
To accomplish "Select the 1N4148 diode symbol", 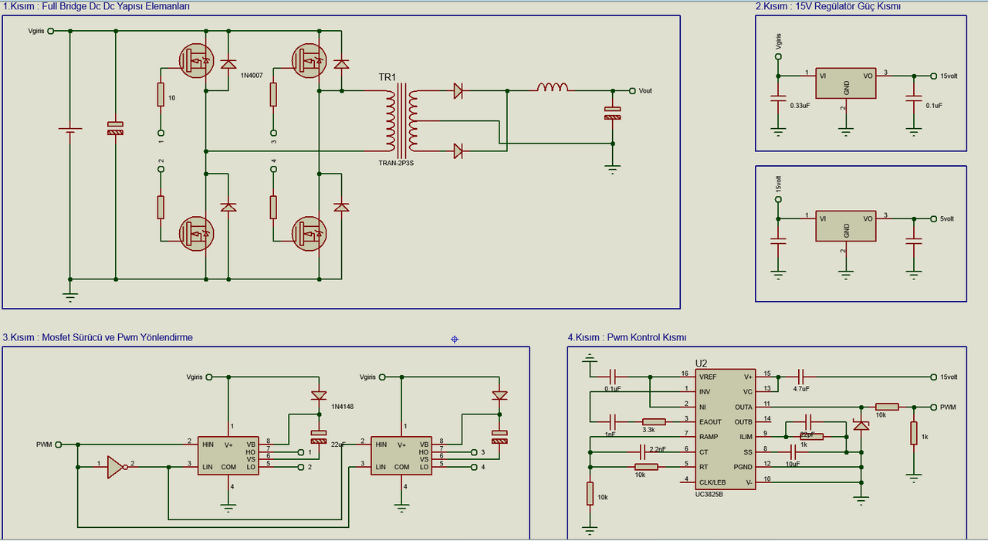I will pyautogui.click(x=318, y=395).
